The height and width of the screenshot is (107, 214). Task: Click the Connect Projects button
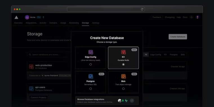click(39, 97)
